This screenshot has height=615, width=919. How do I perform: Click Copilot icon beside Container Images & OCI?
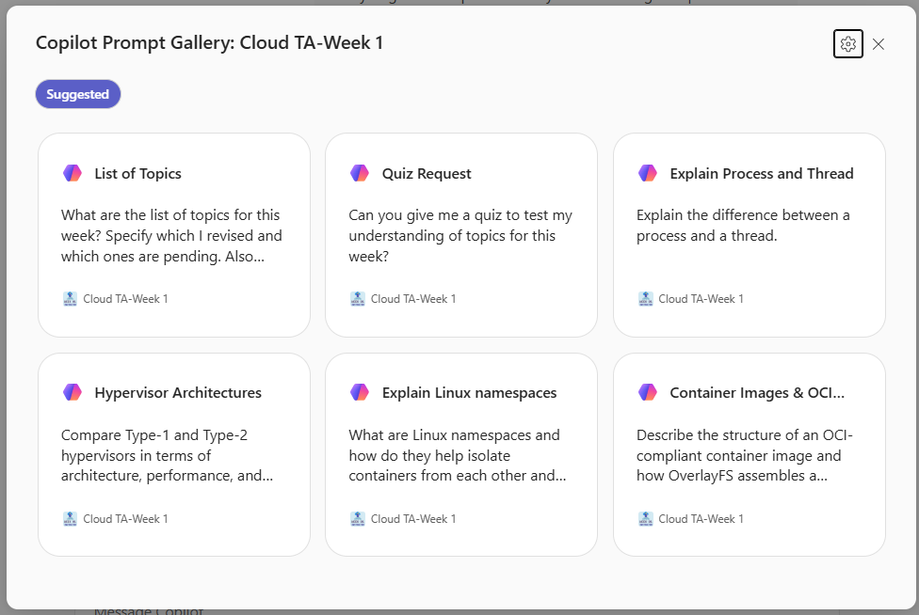click(648, 392)
